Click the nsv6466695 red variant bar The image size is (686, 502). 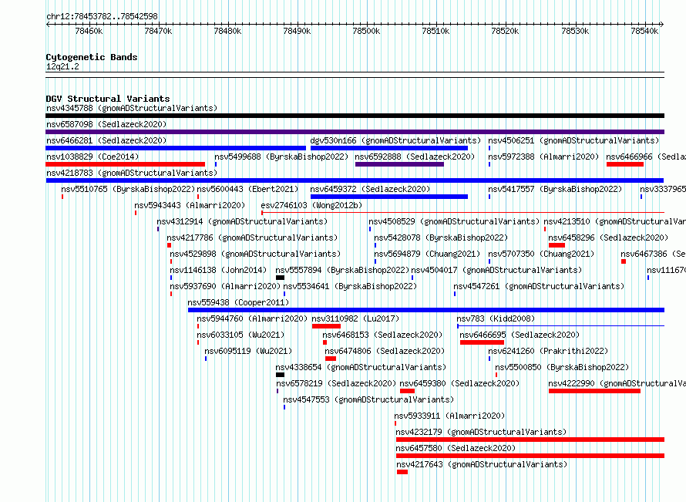tap(482, 342)
